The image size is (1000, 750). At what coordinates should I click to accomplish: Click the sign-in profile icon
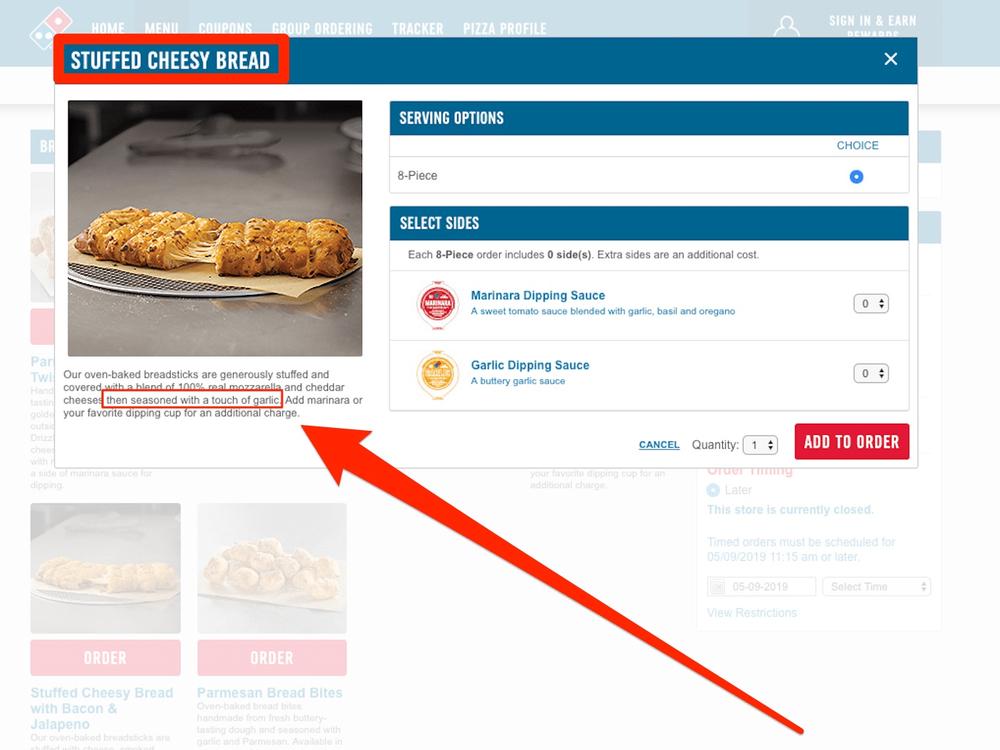point(786,26)
